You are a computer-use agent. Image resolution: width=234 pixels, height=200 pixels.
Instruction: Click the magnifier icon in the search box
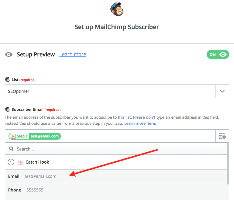(12, 149)
